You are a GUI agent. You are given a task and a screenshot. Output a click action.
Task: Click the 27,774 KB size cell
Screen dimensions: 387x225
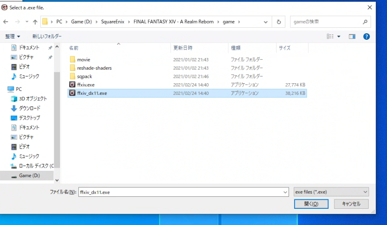pos(295,85)
